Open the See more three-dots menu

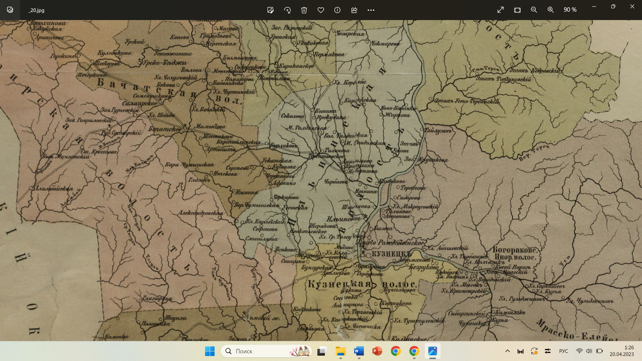371,10
